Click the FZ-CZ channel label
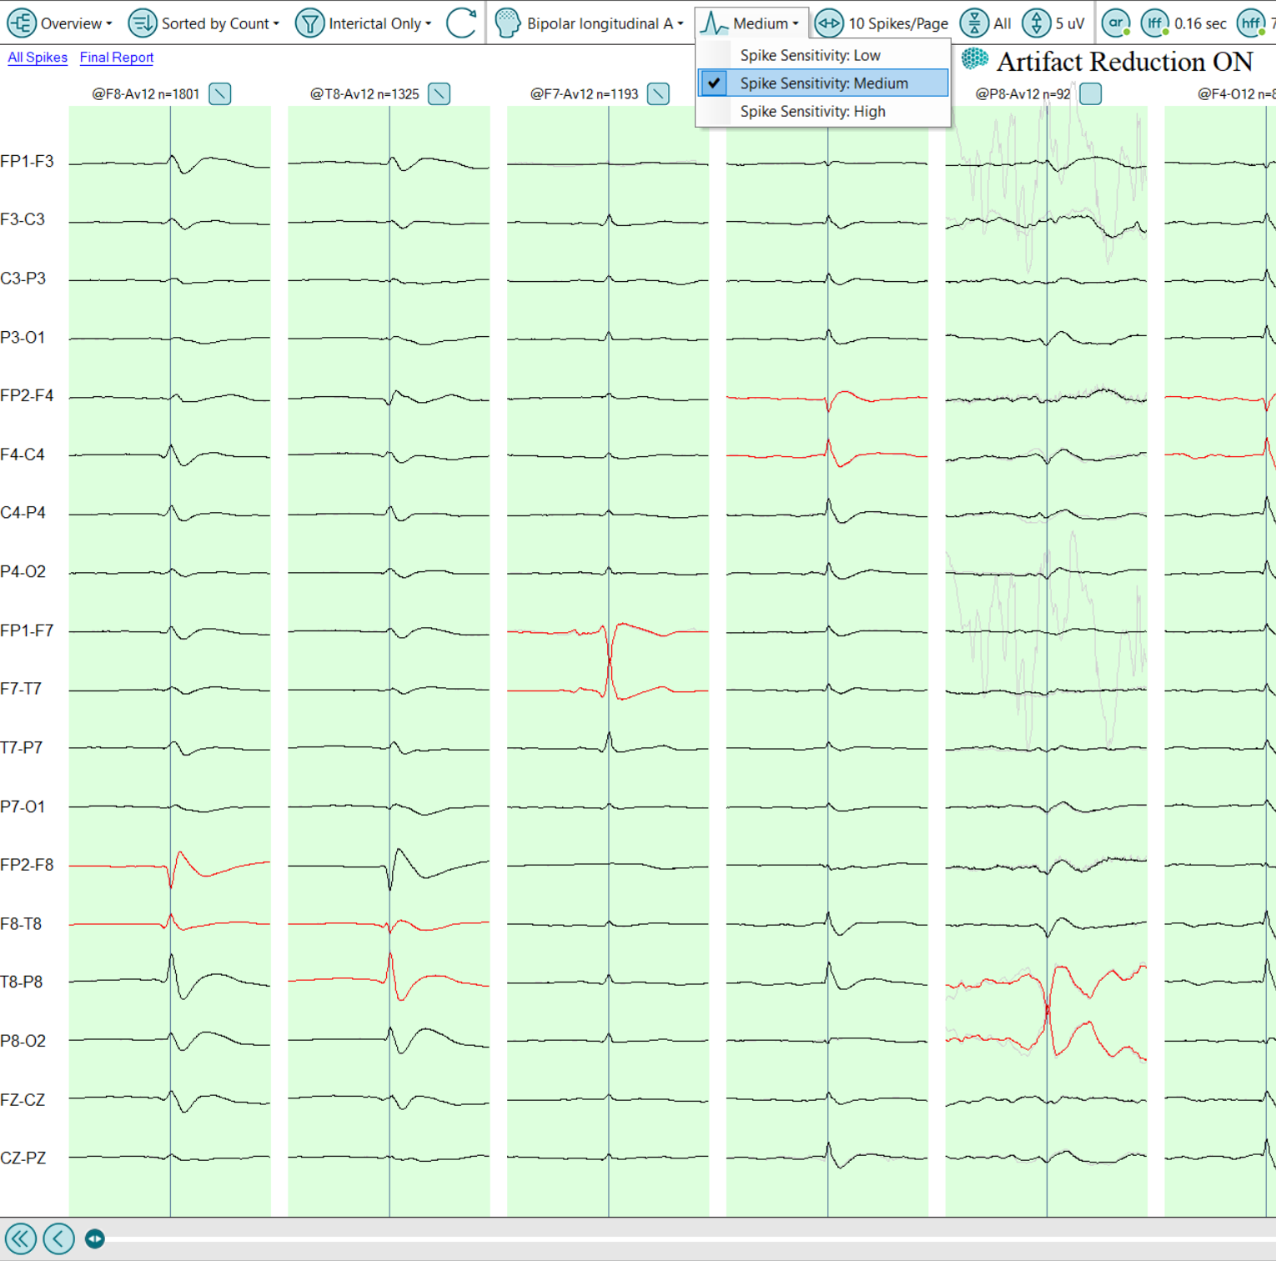Screen dimensions: 1276x1261 click(23, 1100)
